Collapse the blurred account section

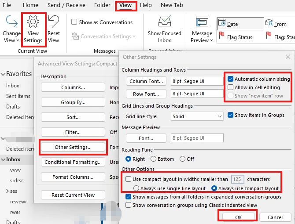tap(3, 139)
